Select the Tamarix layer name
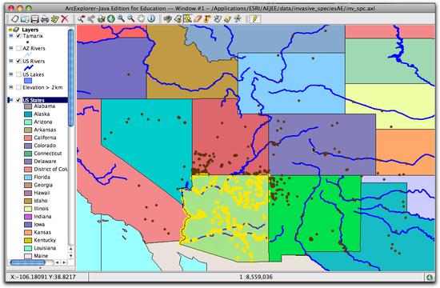The width and height of the screenshot is (440, 288). pyautogui.click(x=33, y=36)
